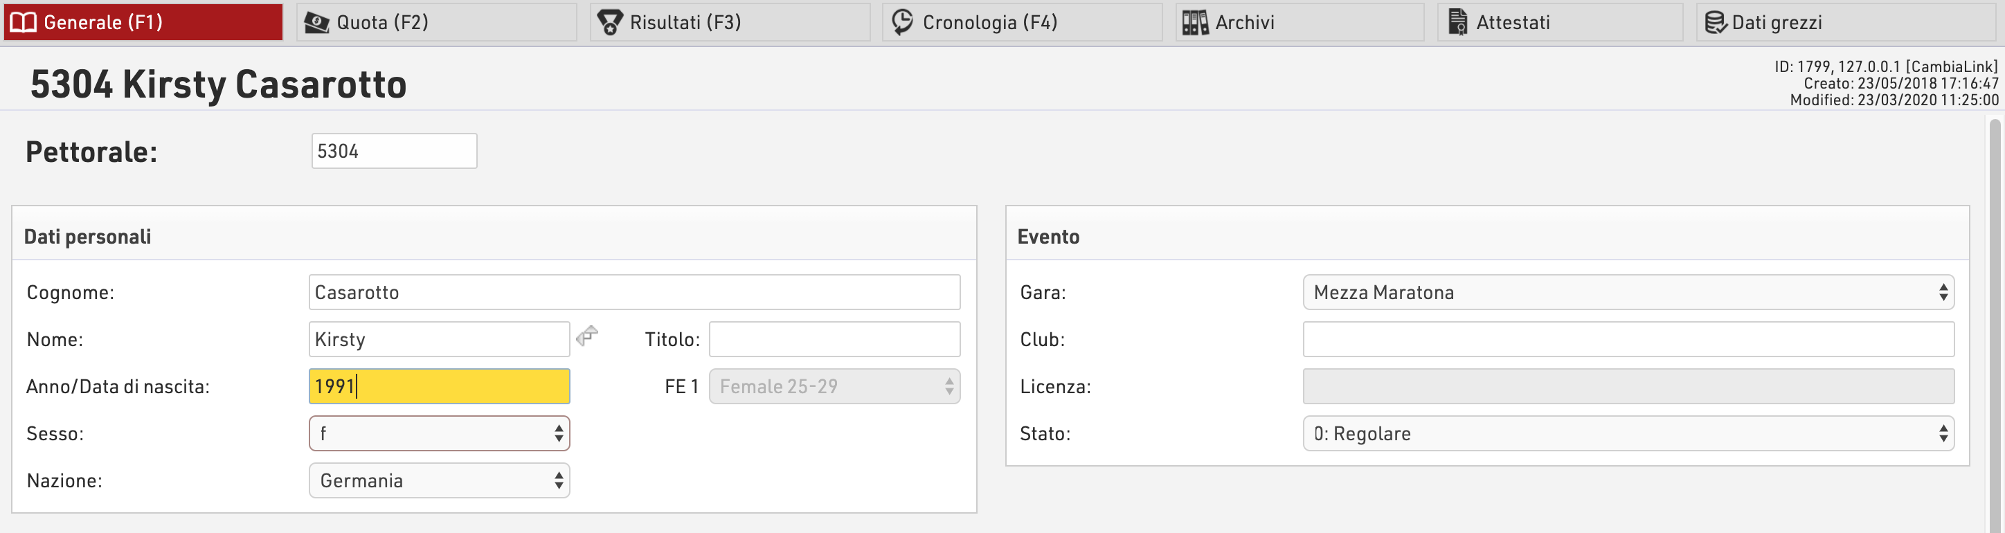The width and height of the screenshot is (2005, 533).
Task: Click the swap name arrow icon beside Nome
Action: [587, 336]
